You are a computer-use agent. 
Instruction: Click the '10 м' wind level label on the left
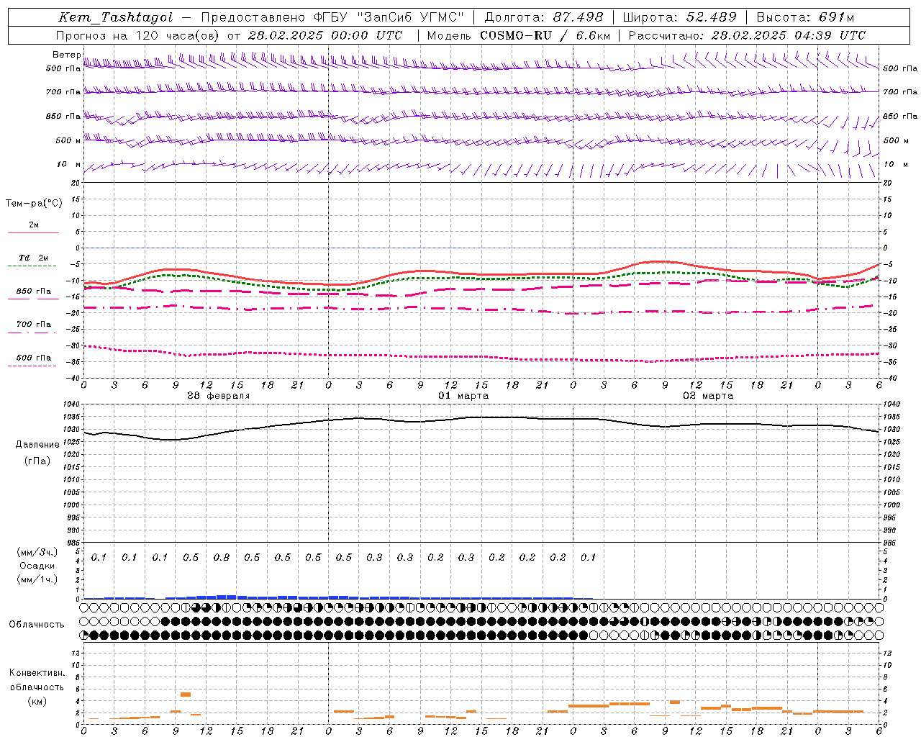tap(68, 164)
